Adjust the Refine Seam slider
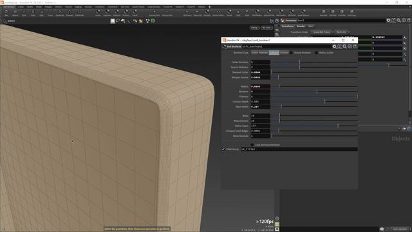Image resolution: width=412 pixels, height=232 pixels. [314, 126]
